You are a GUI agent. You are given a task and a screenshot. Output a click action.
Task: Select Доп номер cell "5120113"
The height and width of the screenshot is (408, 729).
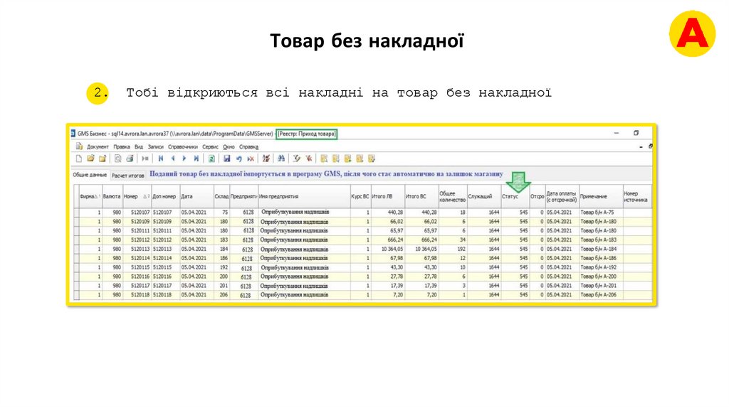(165, 249)
